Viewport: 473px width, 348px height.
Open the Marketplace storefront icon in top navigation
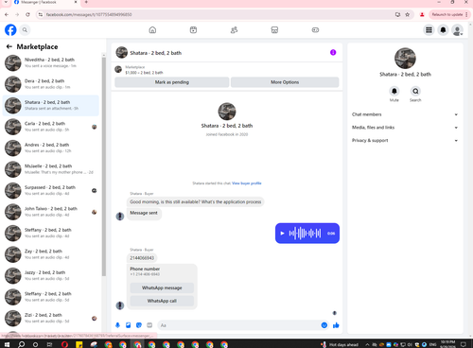[x=274, y=30]
